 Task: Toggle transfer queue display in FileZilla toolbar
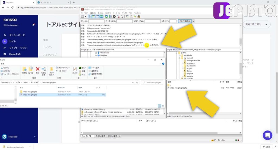102,17
